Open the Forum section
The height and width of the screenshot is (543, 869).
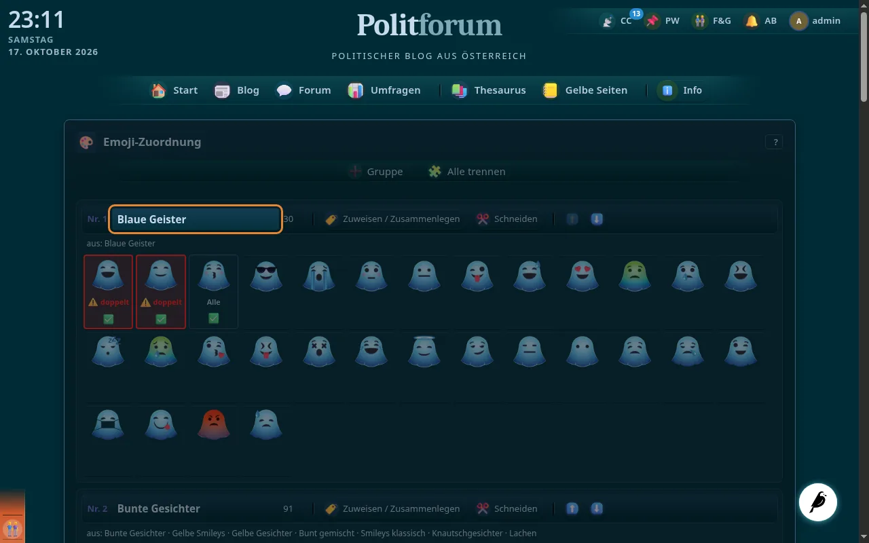click(303, 90)
